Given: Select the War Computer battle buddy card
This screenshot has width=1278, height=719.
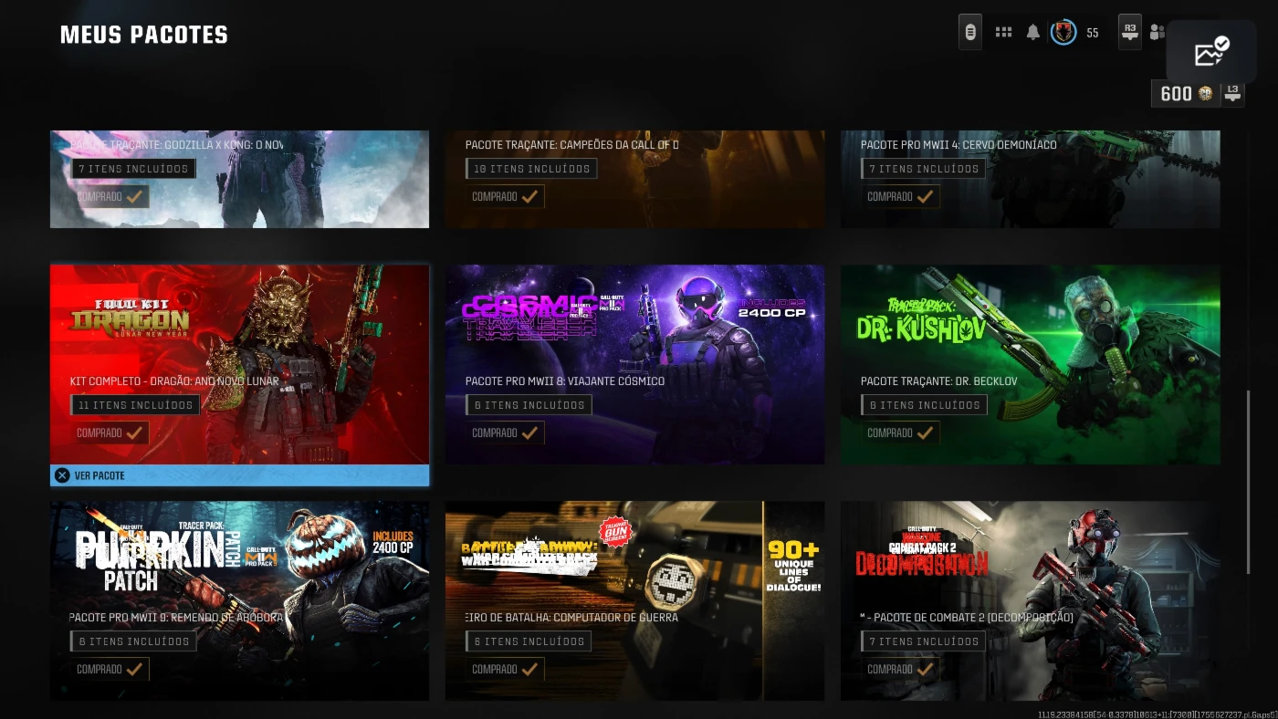Looking at the screenshot, I should click(634, 600).
